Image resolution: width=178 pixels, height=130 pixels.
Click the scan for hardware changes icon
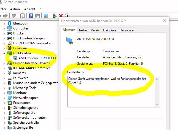pyautogui.click(x=46, y=16)
